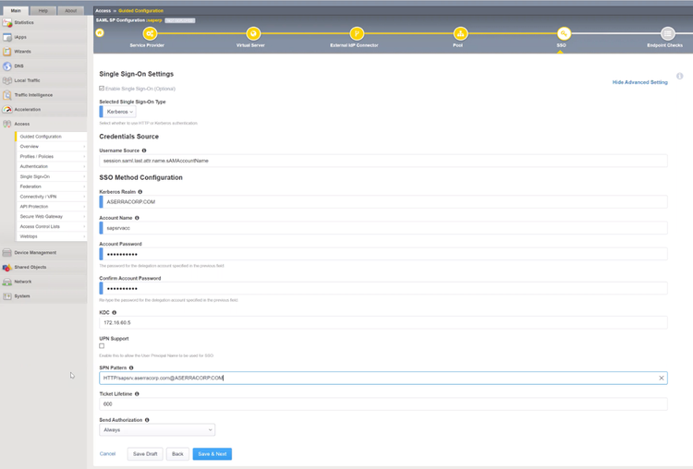Go to External IdP Connector step icon
This screenshot has height=469, width=693.
pos(357,33)
